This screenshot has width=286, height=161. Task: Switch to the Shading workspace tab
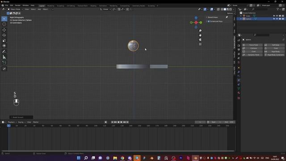tap(93, 6)
